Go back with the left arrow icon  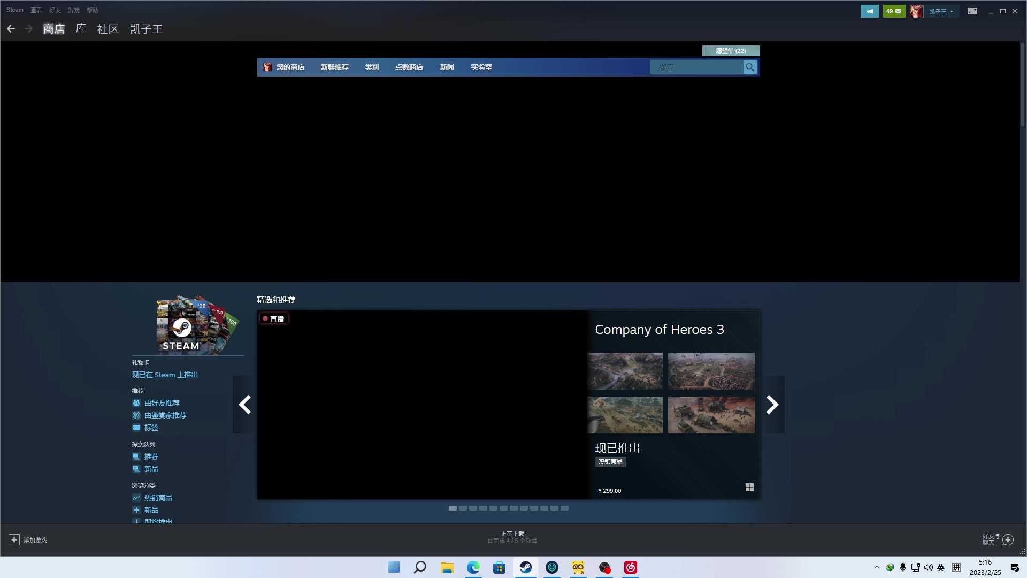click(x=11, y=29)
